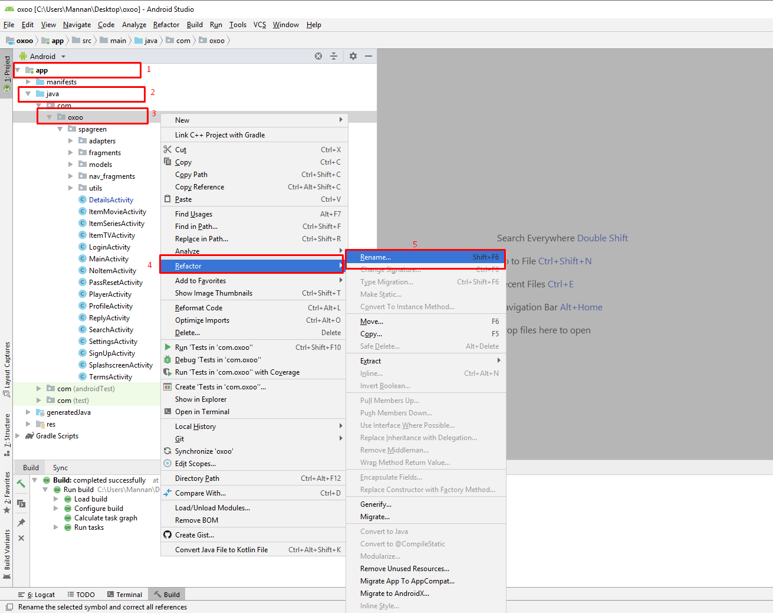773x613 pixels.
Task: Choose Rename... in Refactor submenu
Action: coord(425,257)
